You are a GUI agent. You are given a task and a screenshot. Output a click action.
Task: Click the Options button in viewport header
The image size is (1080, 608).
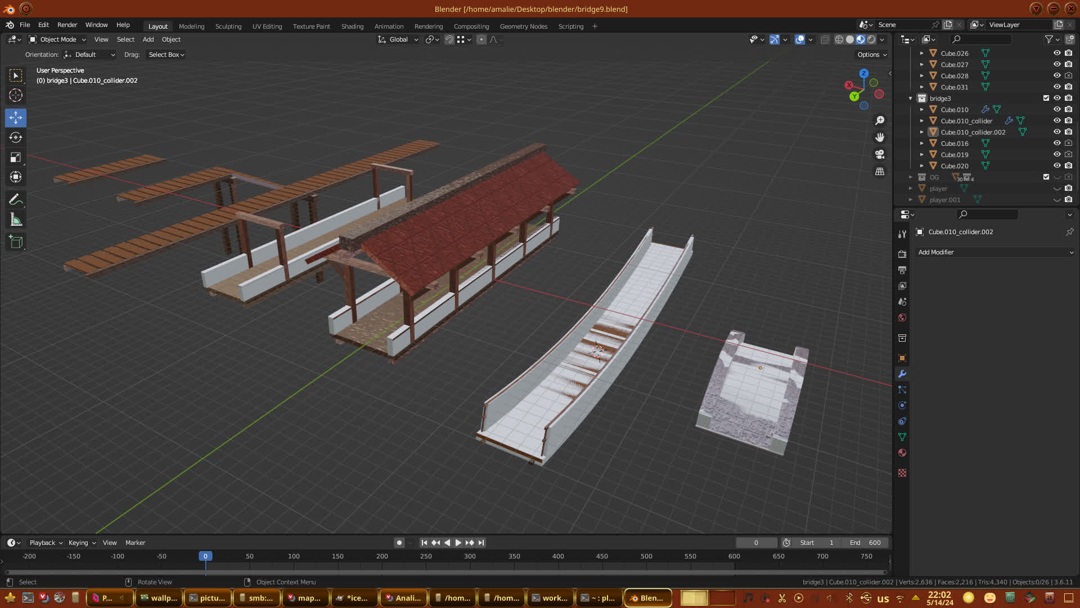click(871, 55)
